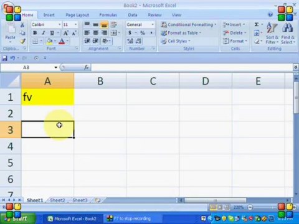Click the Orientation icon

(x=105, y=41)
